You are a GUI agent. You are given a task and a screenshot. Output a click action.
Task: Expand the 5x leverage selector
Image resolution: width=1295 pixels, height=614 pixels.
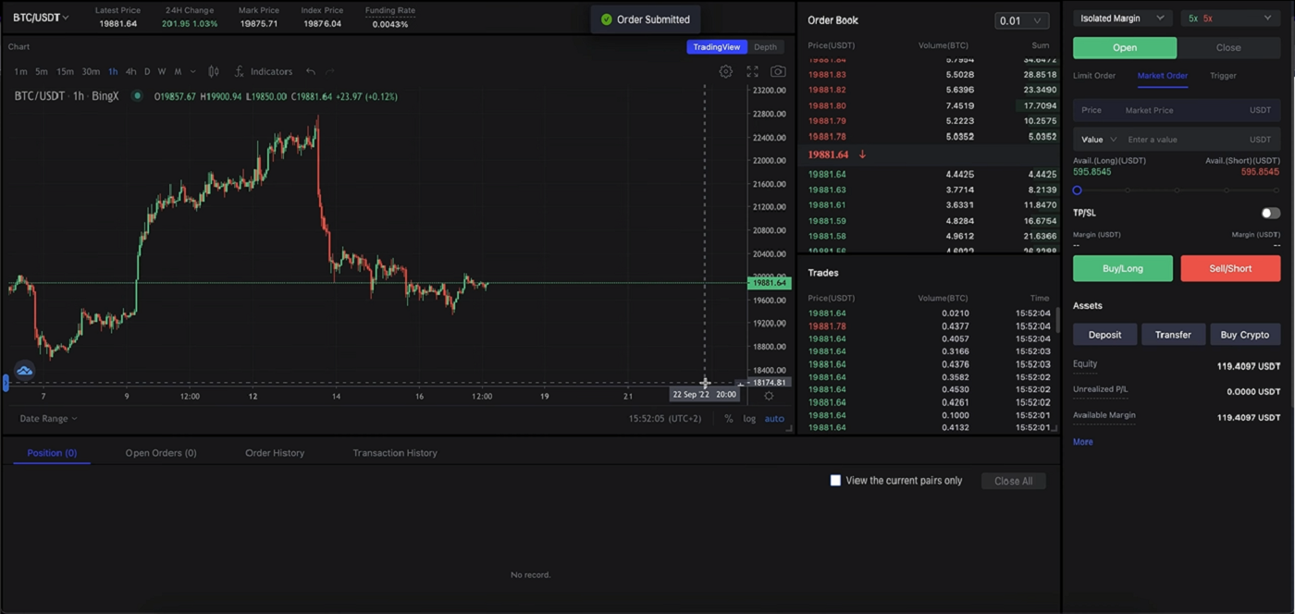coord(1230,18)
